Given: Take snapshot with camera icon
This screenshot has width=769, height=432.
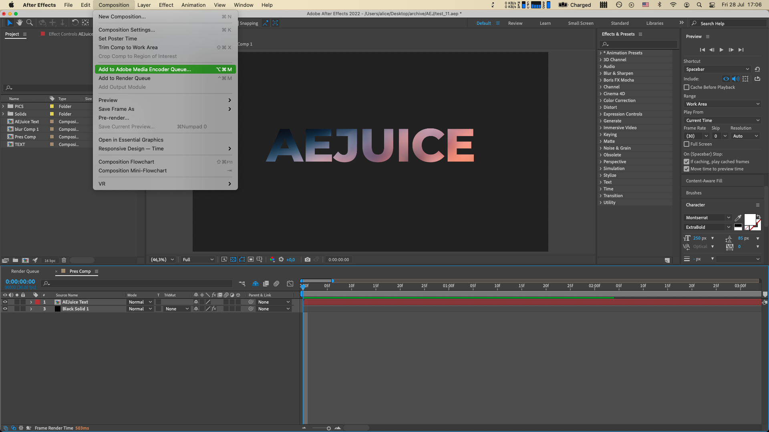Looking at the screenshot, I should click(x=307, y=260).
